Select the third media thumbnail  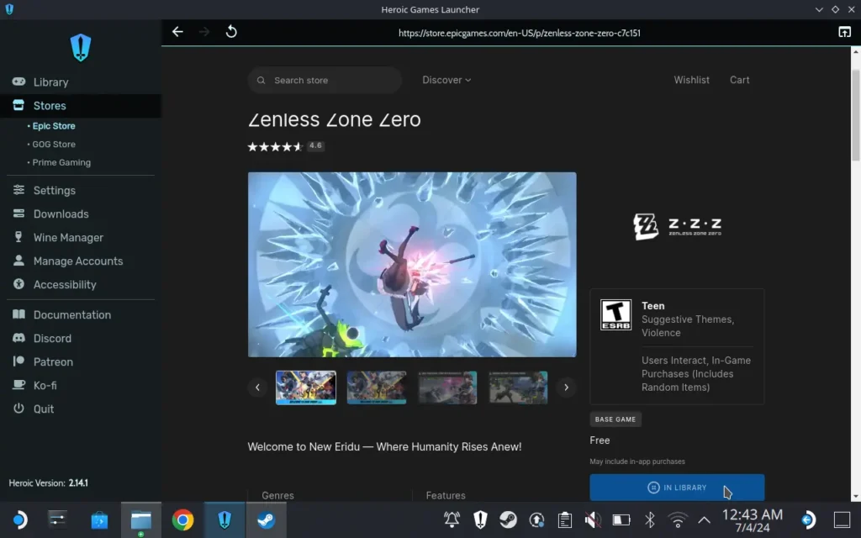pos(447,388)
